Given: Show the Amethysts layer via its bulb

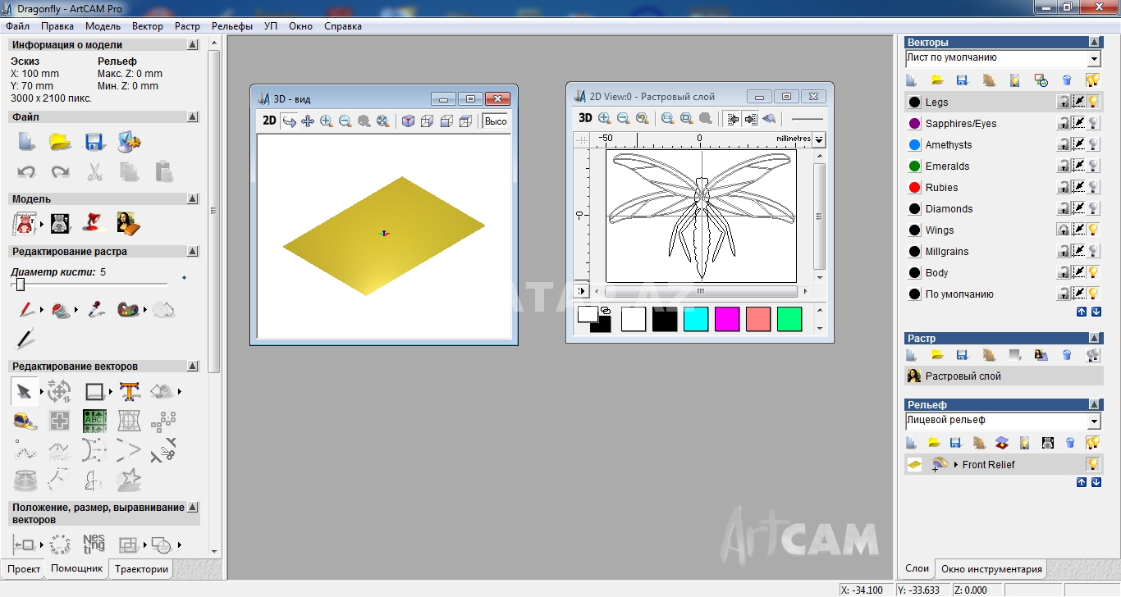Looking at the screenshot, I should click(1093, 144).
